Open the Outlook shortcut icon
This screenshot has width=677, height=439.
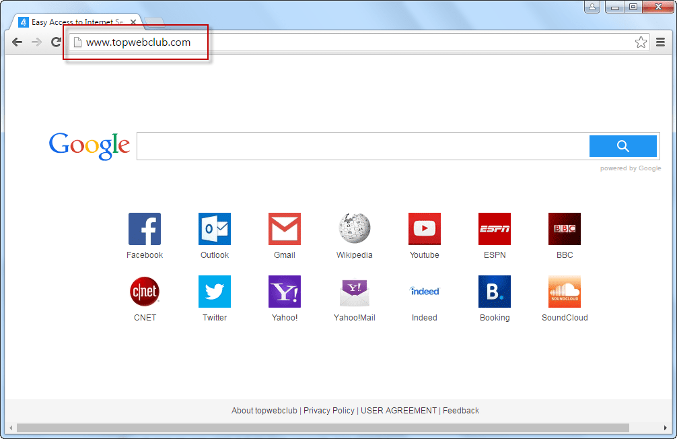click(215, 228)
